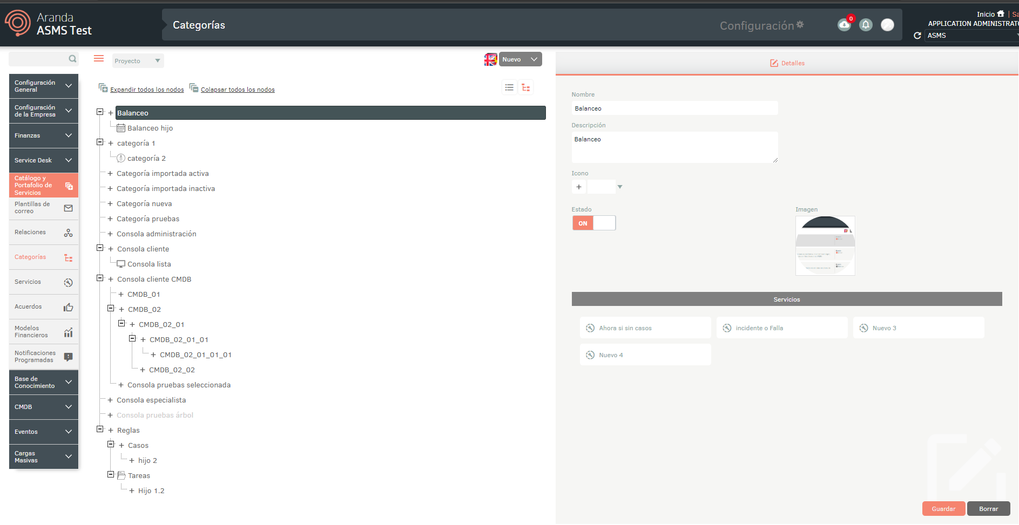
Task: Collapse the Balanceo tree node
Action: [x=100, y=112]
